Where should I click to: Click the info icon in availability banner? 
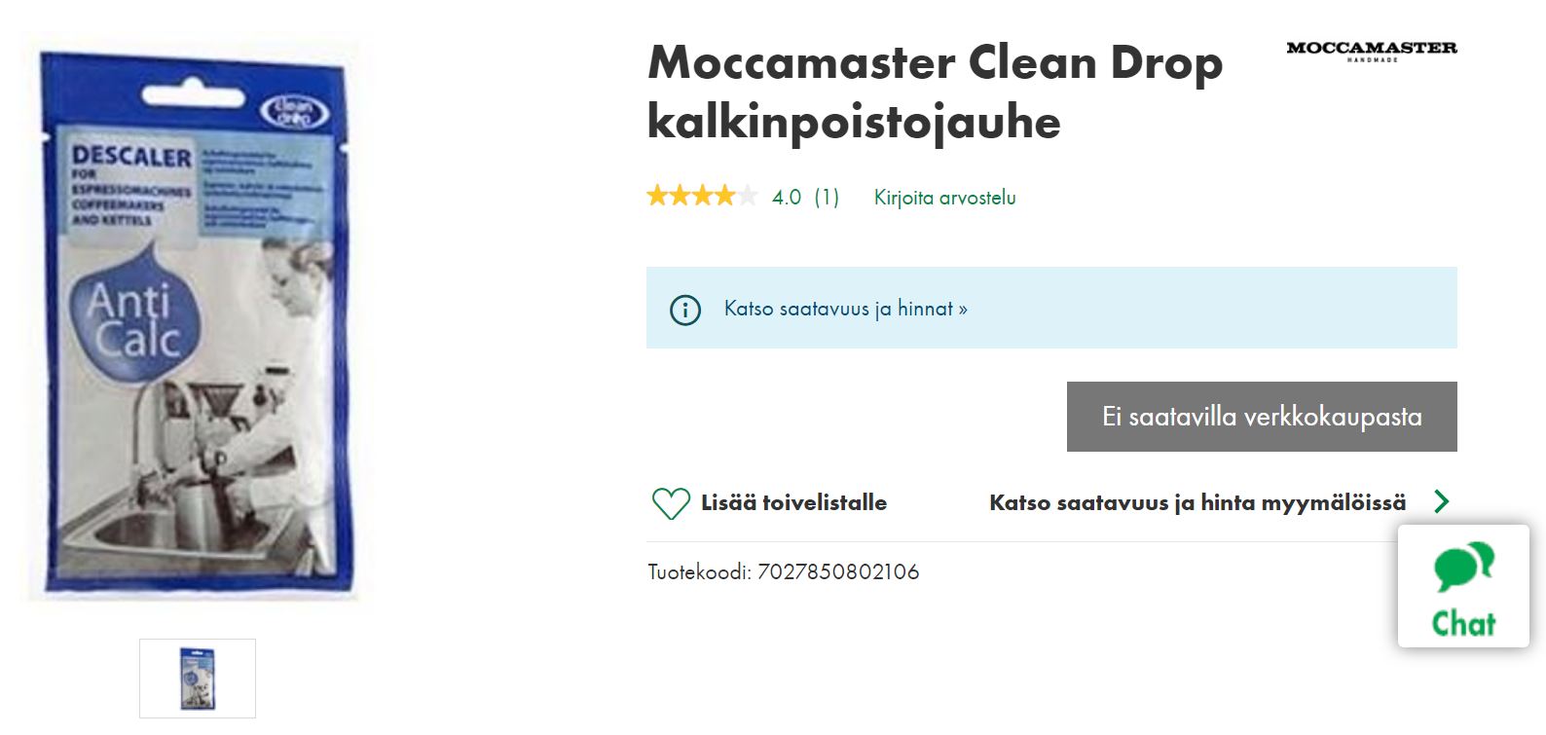(x=684, y=310)
